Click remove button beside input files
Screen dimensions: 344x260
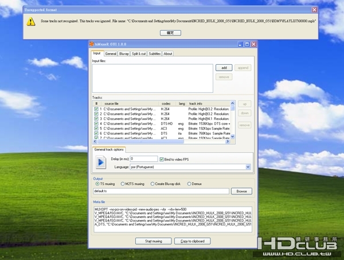point(224,77)
